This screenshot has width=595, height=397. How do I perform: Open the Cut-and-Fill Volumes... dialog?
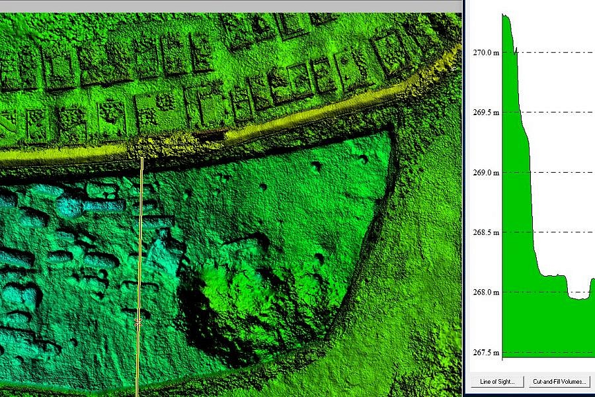(x=560, y=381)
